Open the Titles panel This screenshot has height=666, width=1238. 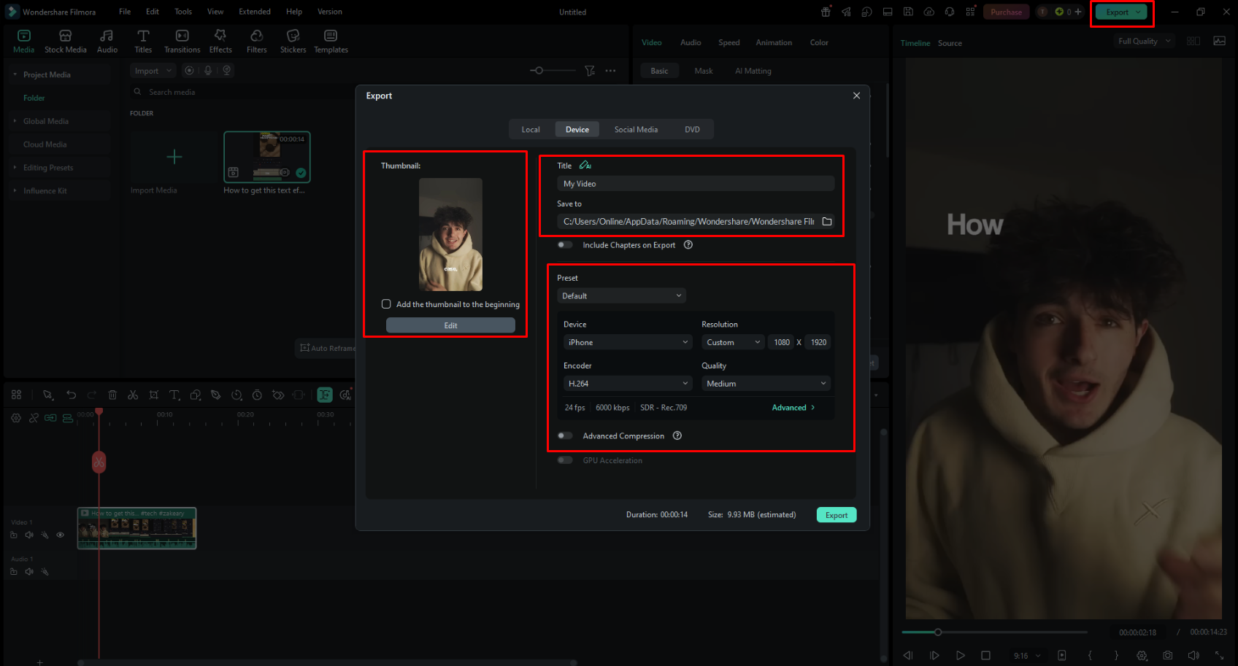(143, 42)
